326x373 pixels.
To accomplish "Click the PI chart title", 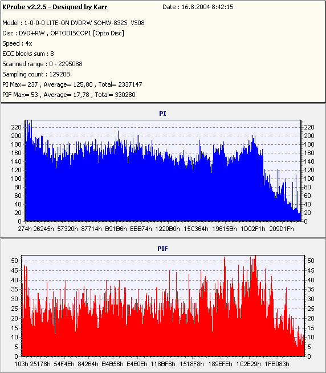I will pos(162,113).
